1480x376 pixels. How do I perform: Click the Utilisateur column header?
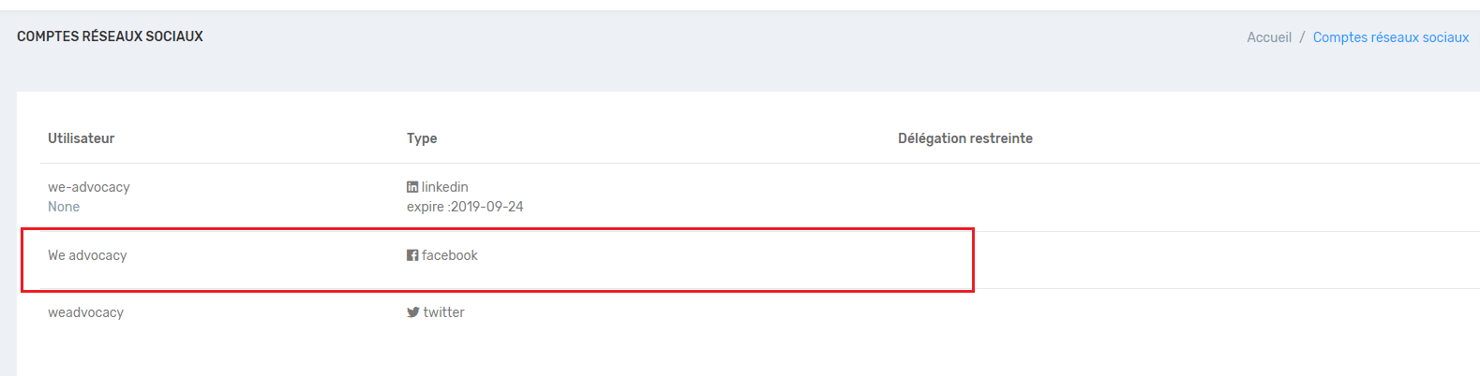tap(82, 138)
